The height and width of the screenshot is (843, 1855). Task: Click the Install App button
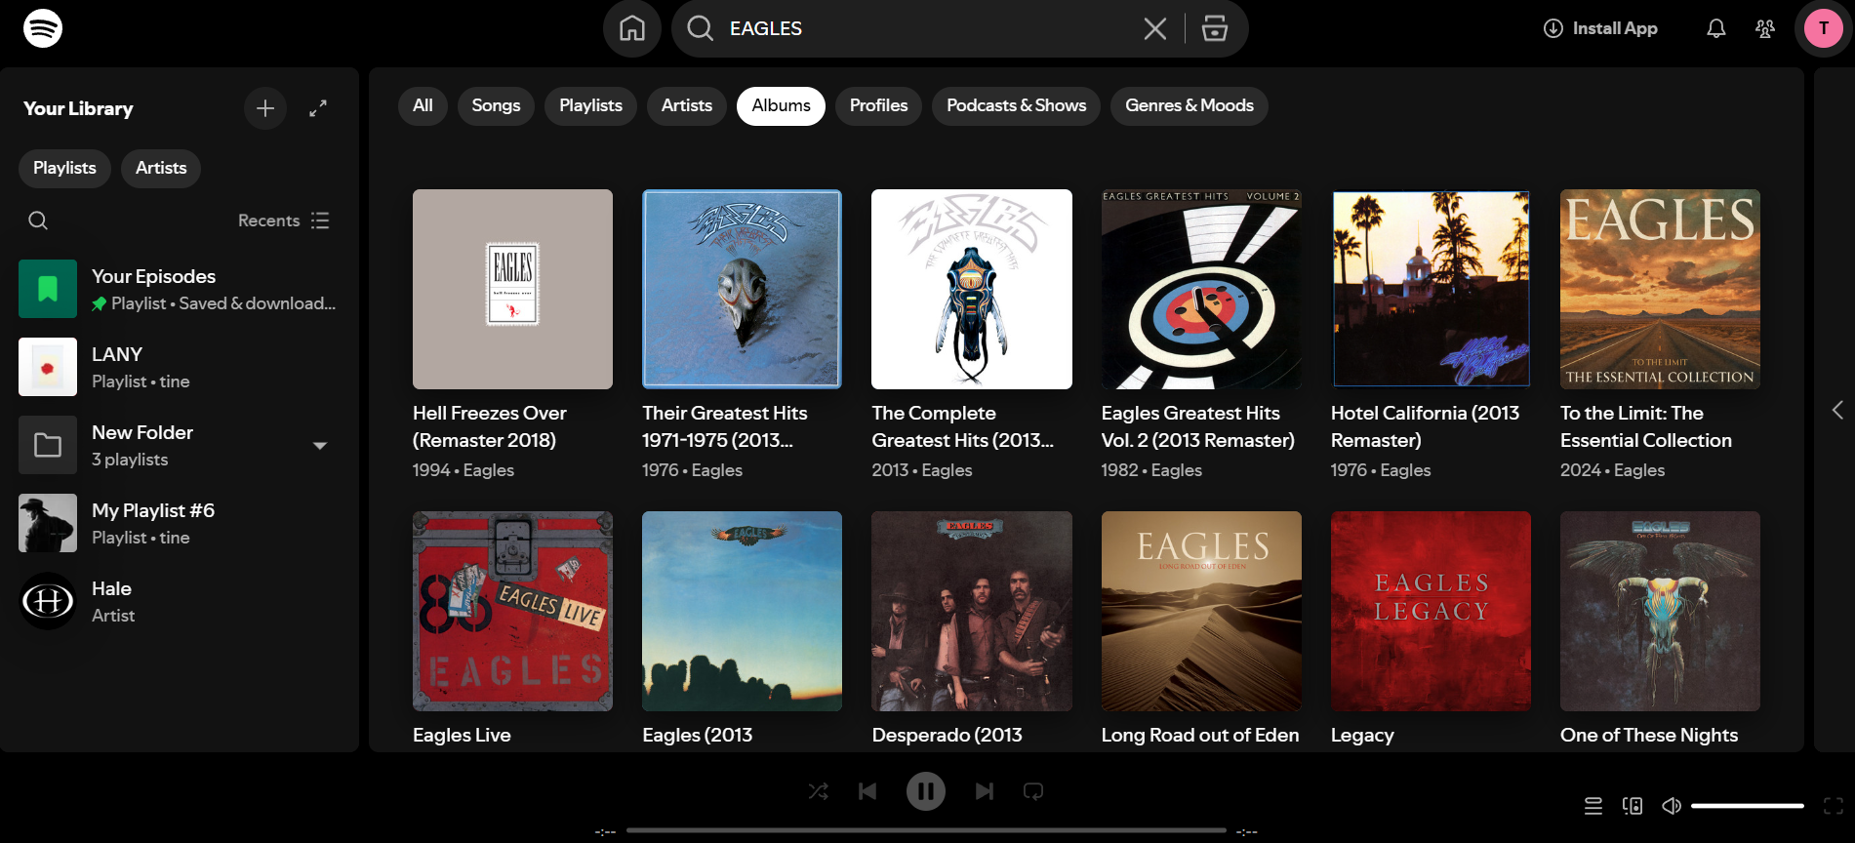[x=1600, y=28]
